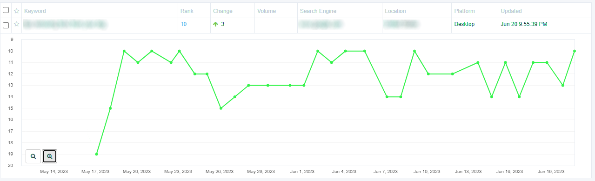Sort by Search Engine column header
The image size is (595, 181).
point(318,11)
